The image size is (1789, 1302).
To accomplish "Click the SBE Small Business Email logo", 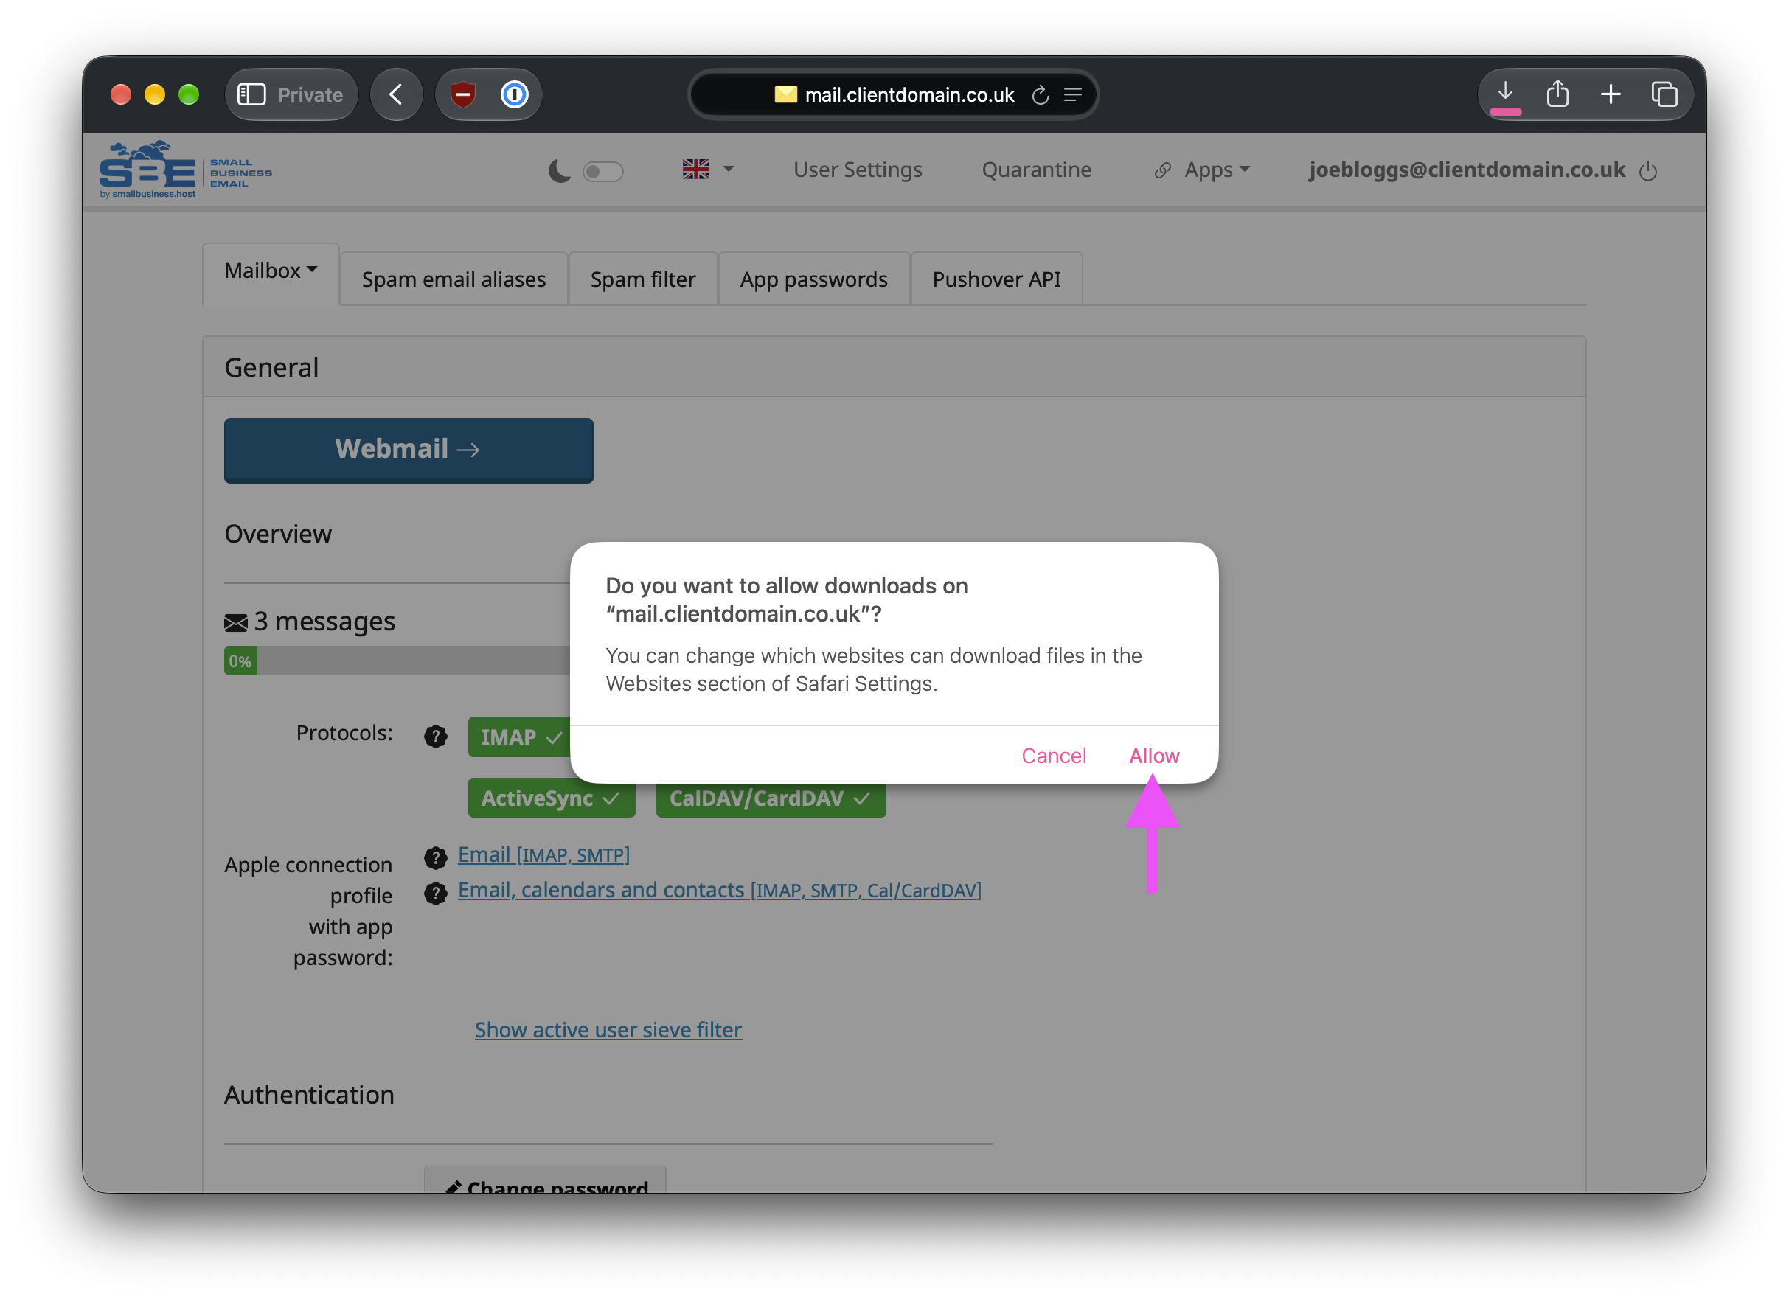I will pyautogui.click(x=184, y=170).
